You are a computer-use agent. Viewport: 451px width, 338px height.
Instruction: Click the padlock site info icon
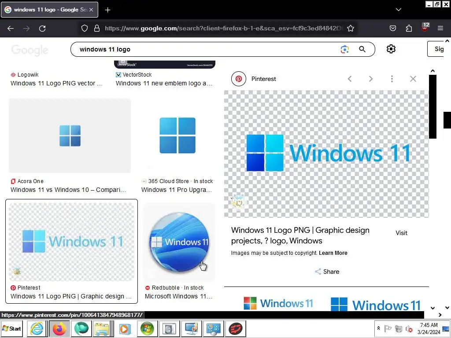click(x=97, y=28)
